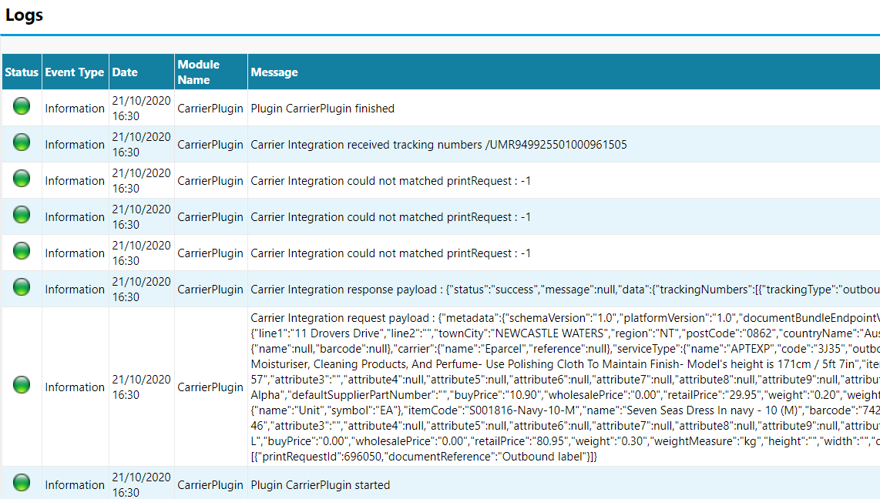This screenshot has height=499, width=880.
Task: Click green status icon for tracking numbers row
Action: pos(22,144)
